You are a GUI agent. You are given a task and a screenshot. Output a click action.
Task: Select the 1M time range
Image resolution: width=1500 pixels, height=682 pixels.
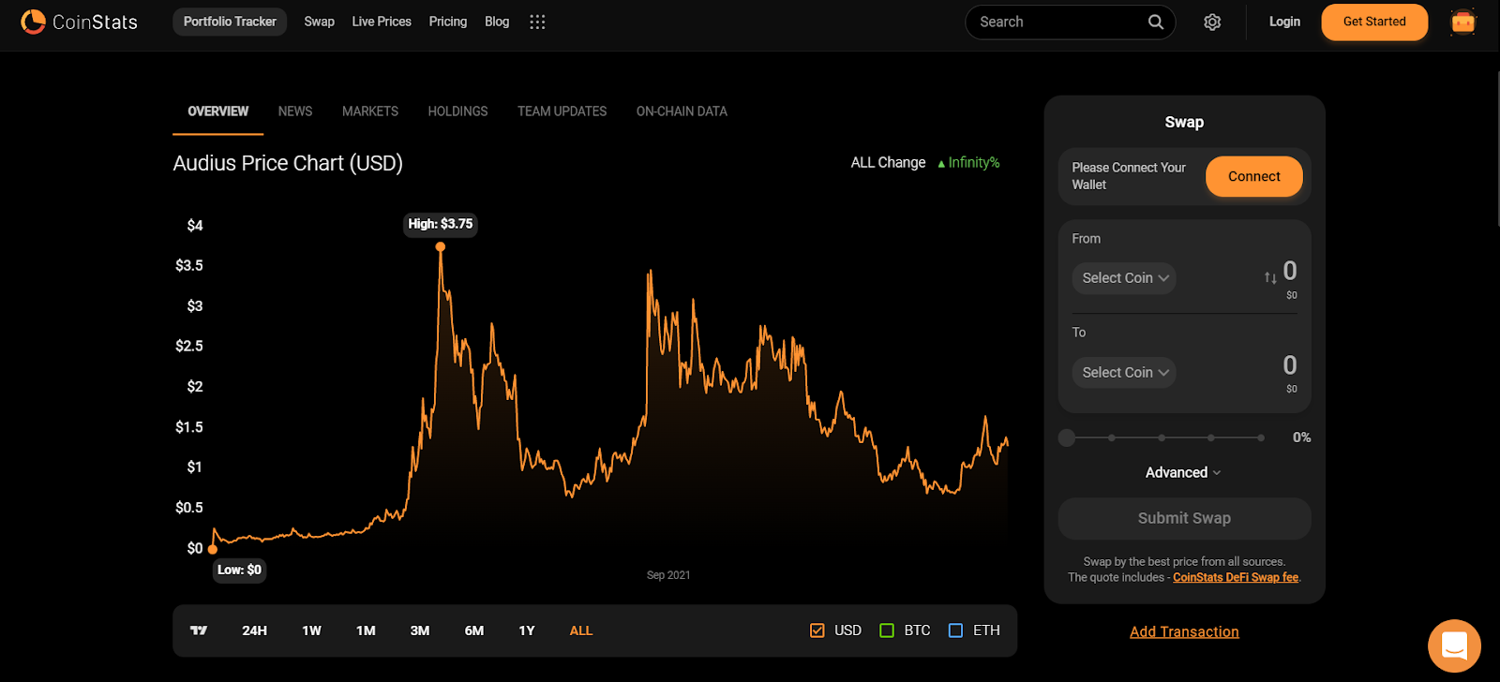click(x=366, y=630)
